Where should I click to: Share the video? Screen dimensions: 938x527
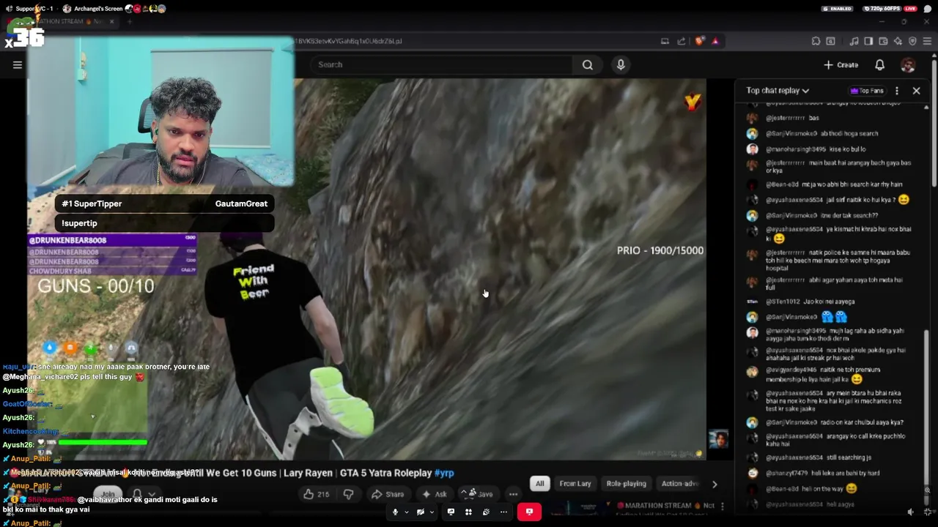(x=387, y=494)
